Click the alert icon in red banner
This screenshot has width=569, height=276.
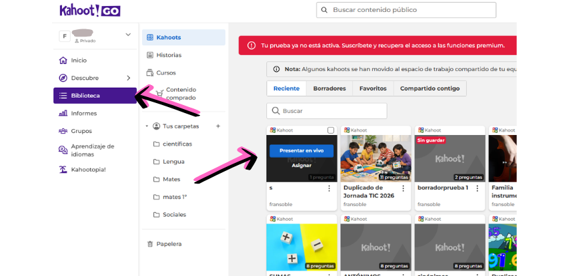(x=251, y=46)
